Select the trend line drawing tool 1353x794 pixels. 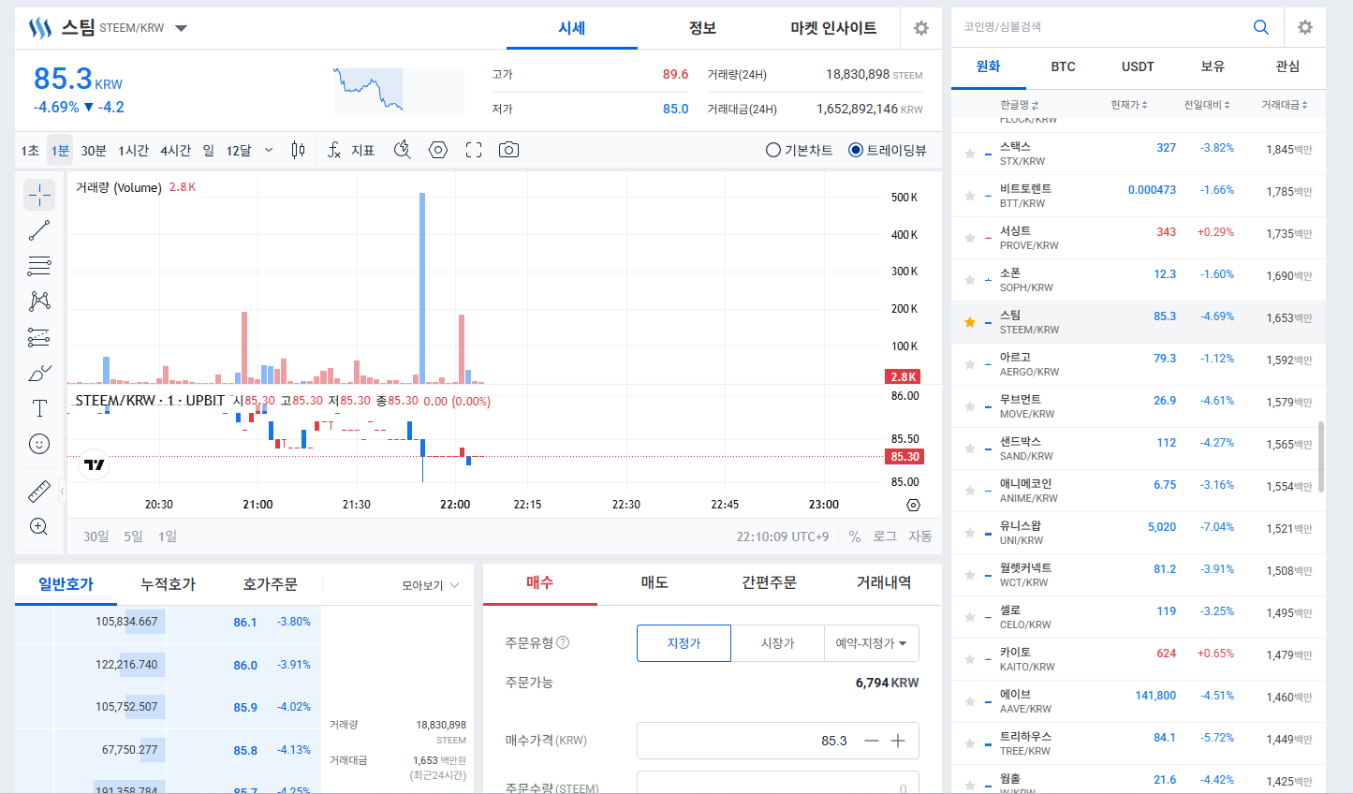(39, 230)
